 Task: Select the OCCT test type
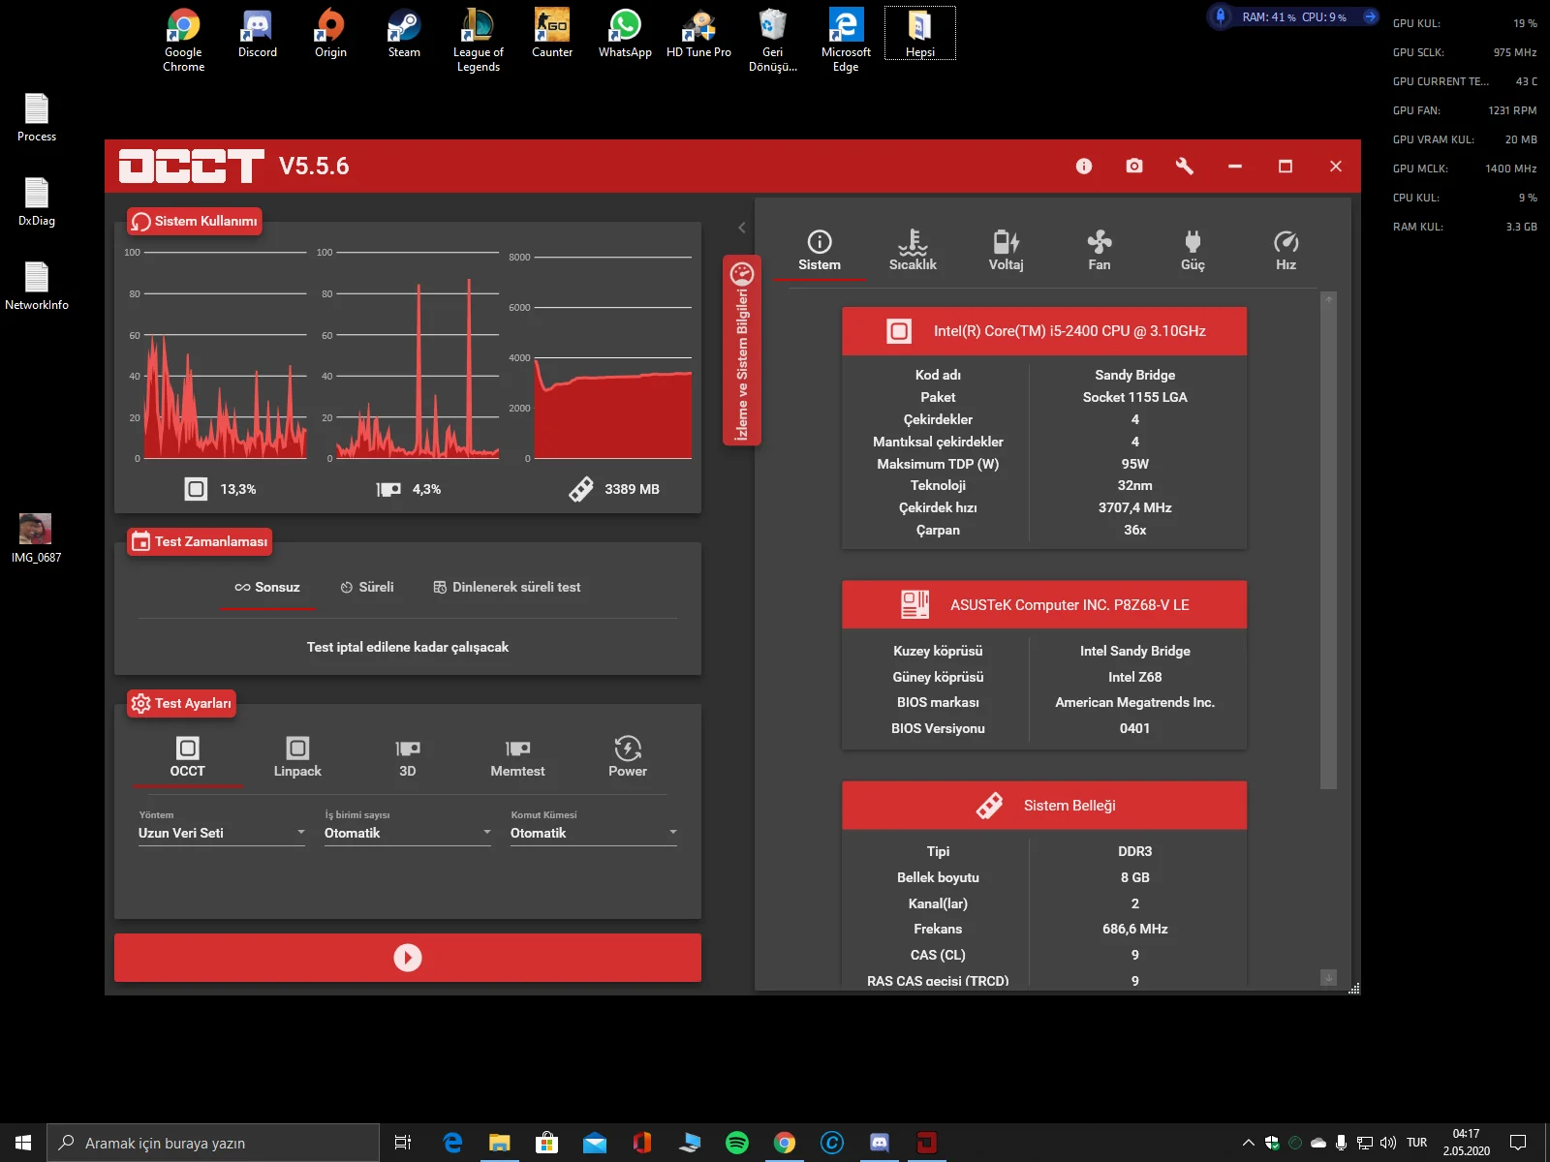tap(188, 757)
